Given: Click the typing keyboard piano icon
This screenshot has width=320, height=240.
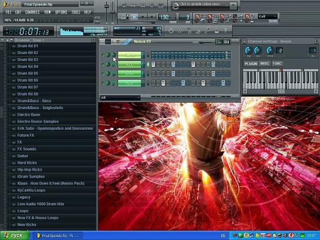Looking at the screenshot, I should click(x=215, y=21).
